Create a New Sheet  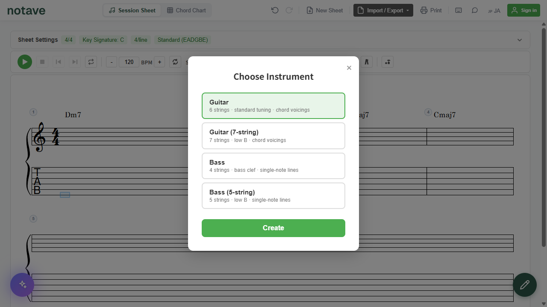[x=325, y=10]
